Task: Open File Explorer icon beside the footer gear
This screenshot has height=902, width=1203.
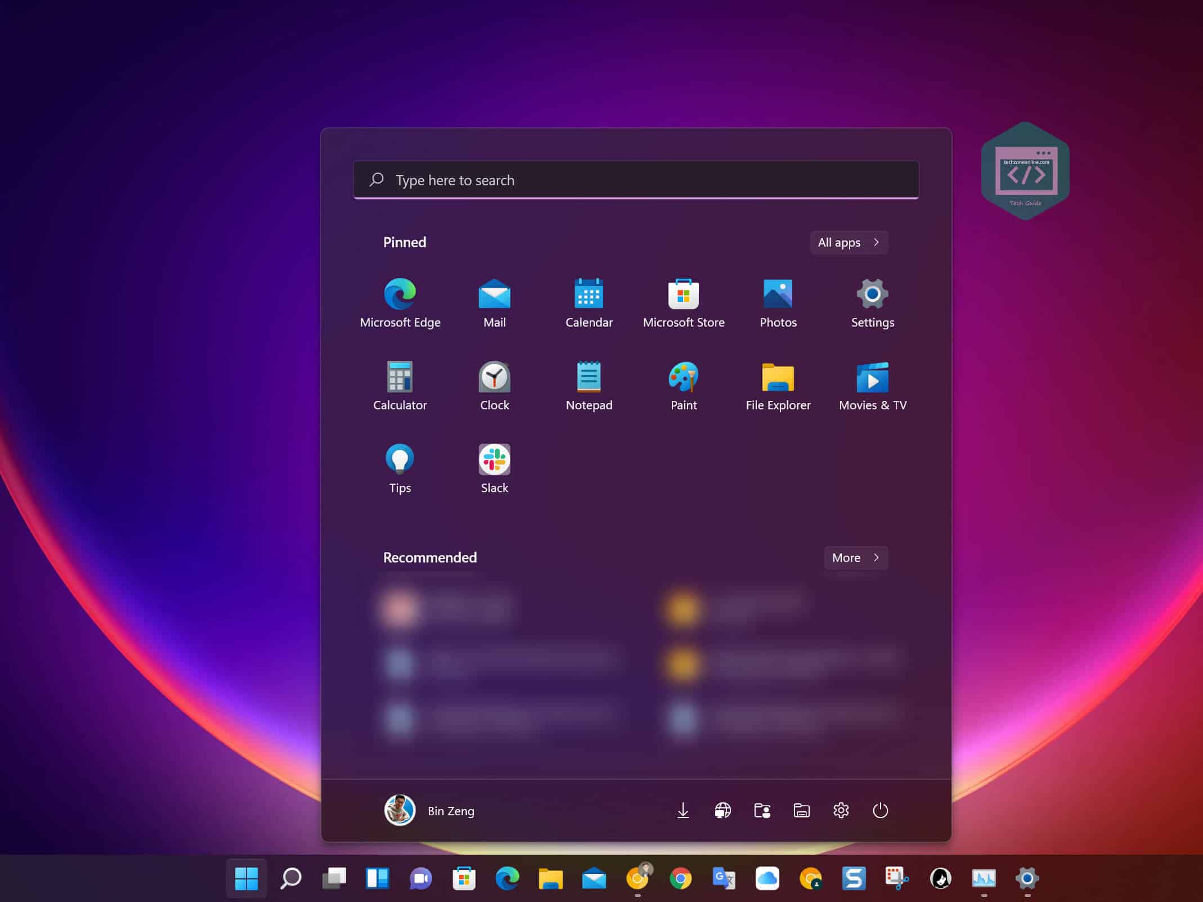Action: (801, 810)
